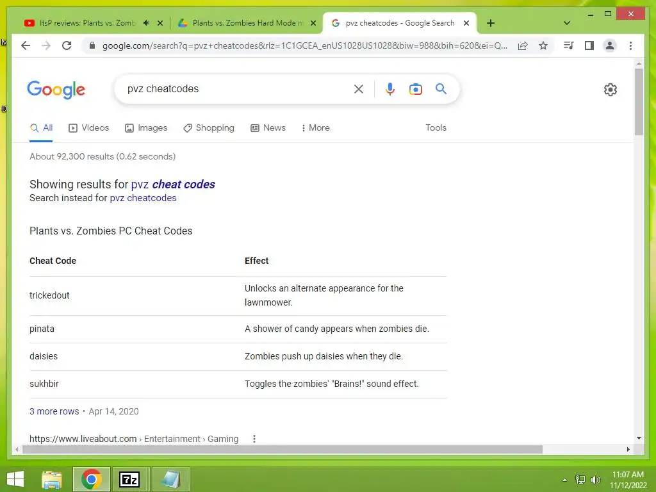
Task: Show hidden system tray icons
Action: pos(564,480)
